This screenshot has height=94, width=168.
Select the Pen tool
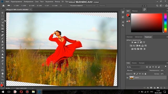tap(2, 61)
